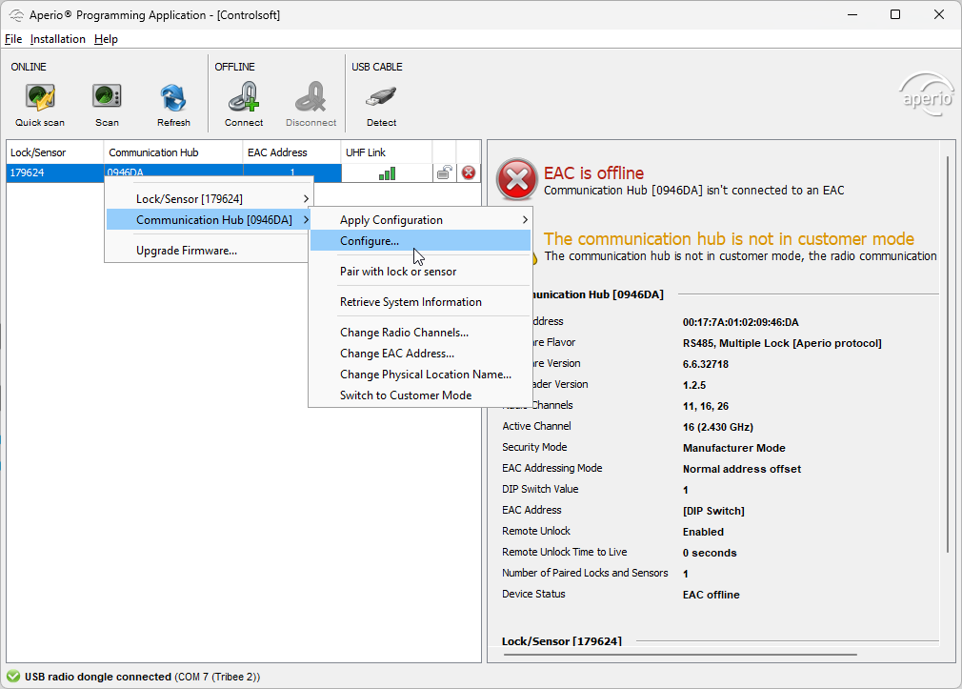This screenshot has width=962, height=689.
Task: Click the padlock icon in row 179624
Action: coord(444,173)
